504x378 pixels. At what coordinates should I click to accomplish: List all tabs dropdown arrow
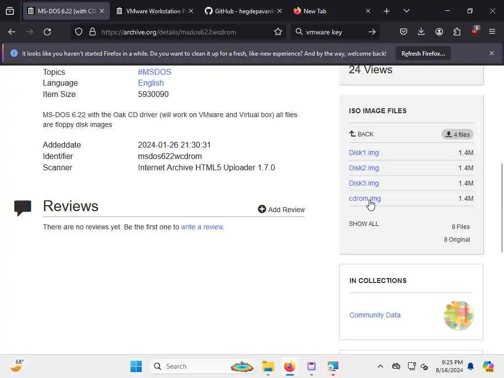click(406, 11)
